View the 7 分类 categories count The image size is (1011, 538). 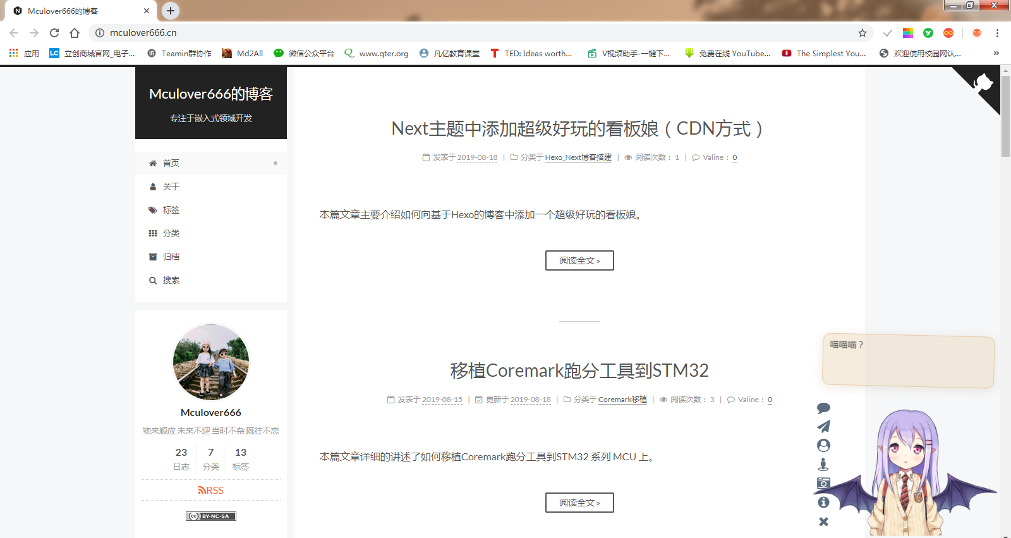tap(211, 459)
